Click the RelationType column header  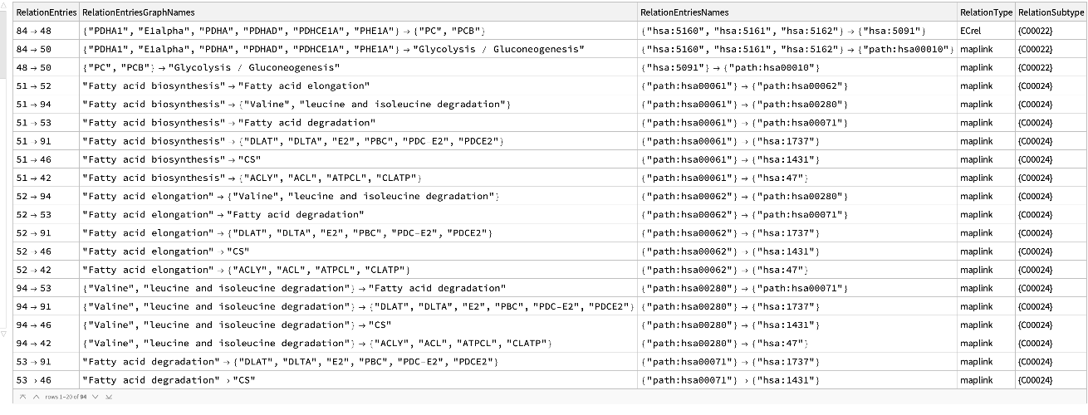point(986,12)
